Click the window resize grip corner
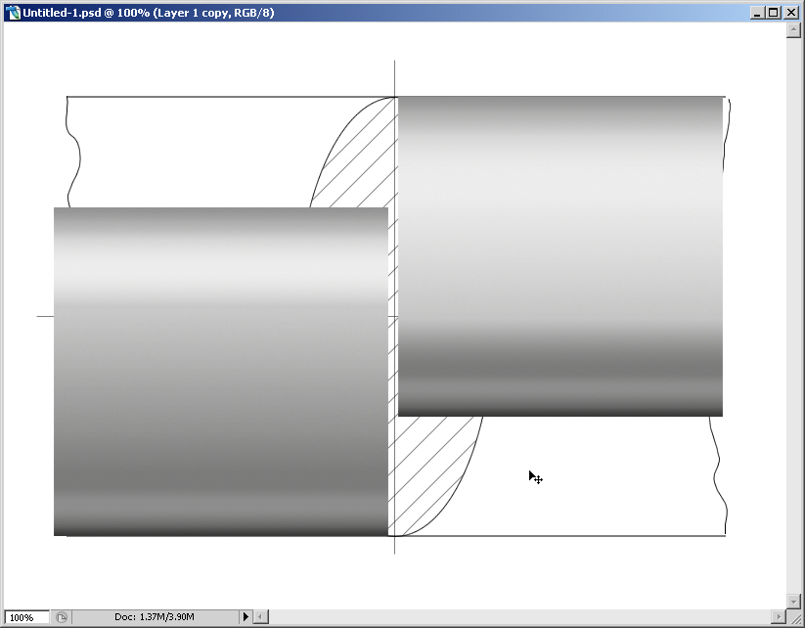The height and width of the screenshot is (628, 805). click(x=795, y=618)
